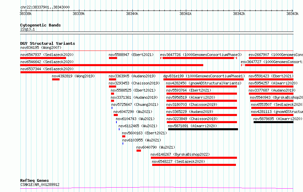
Task: Open nsv5956519 (Almarri2020) variant
Action: pos(191,97)
